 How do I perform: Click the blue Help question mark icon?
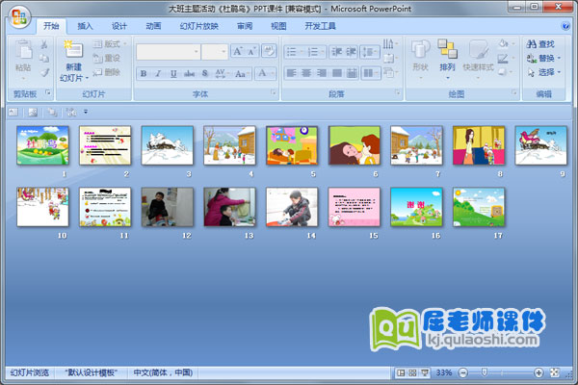pyautogui.click(x=565, y=26)
